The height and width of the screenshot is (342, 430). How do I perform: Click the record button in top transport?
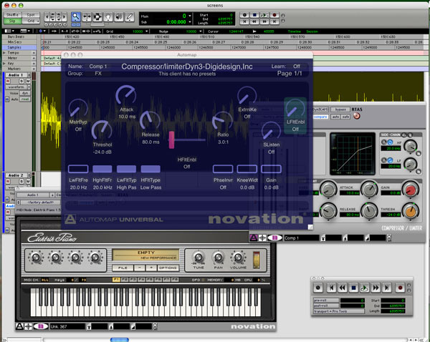pos(274,15)
